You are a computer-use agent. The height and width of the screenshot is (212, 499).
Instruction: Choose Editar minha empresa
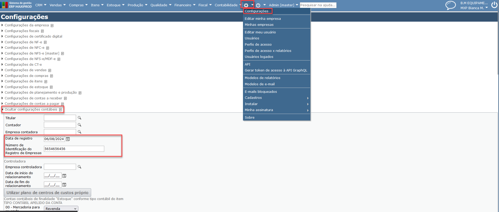click(263, 19)
